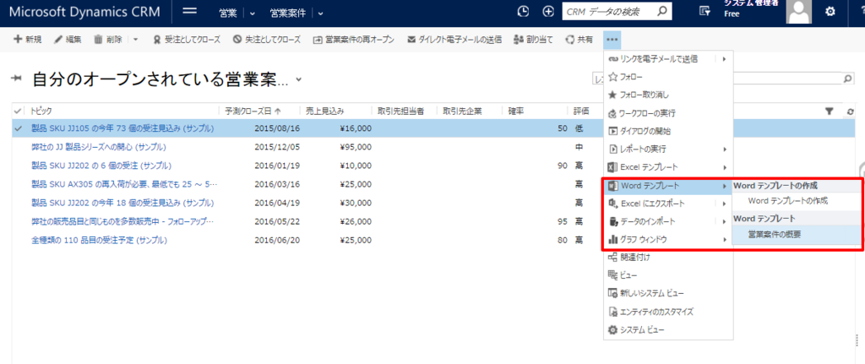
Task: Click the 営業 navigation item
Action: (227, 12)
